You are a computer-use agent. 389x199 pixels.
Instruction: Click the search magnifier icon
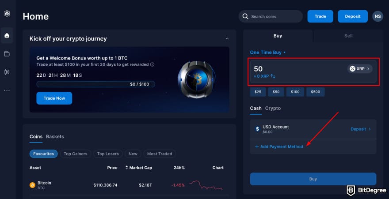(245, 16)
